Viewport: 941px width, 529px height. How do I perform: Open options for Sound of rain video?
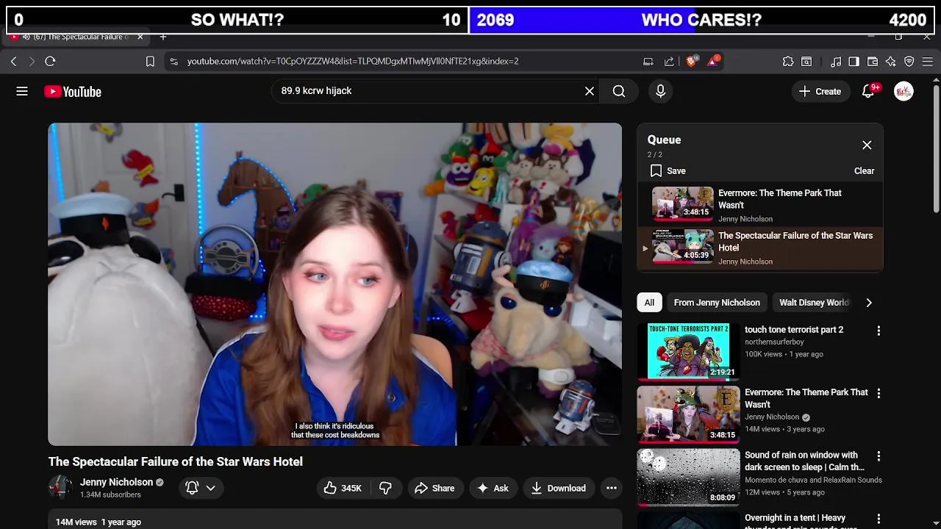879,456
